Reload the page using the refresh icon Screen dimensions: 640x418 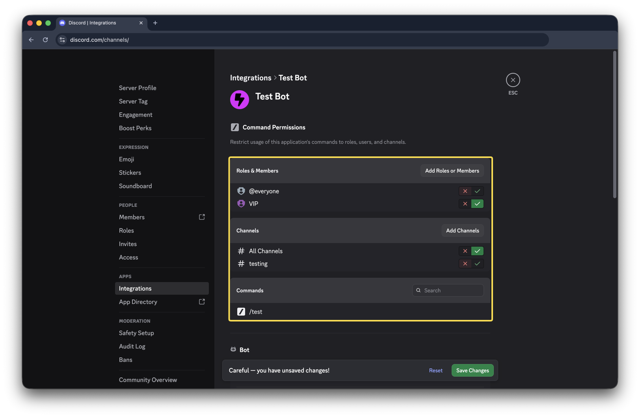click(x=45, y=40)
